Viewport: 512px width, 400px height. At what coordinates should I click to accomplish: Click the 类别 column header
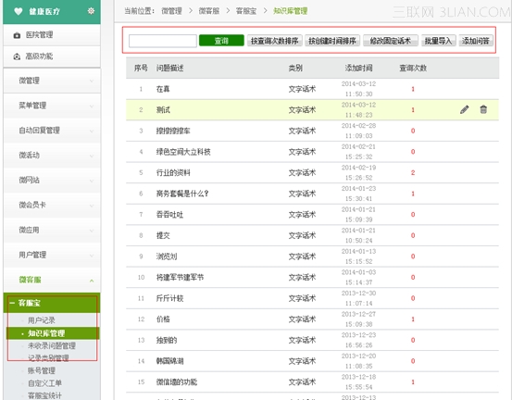295,68
